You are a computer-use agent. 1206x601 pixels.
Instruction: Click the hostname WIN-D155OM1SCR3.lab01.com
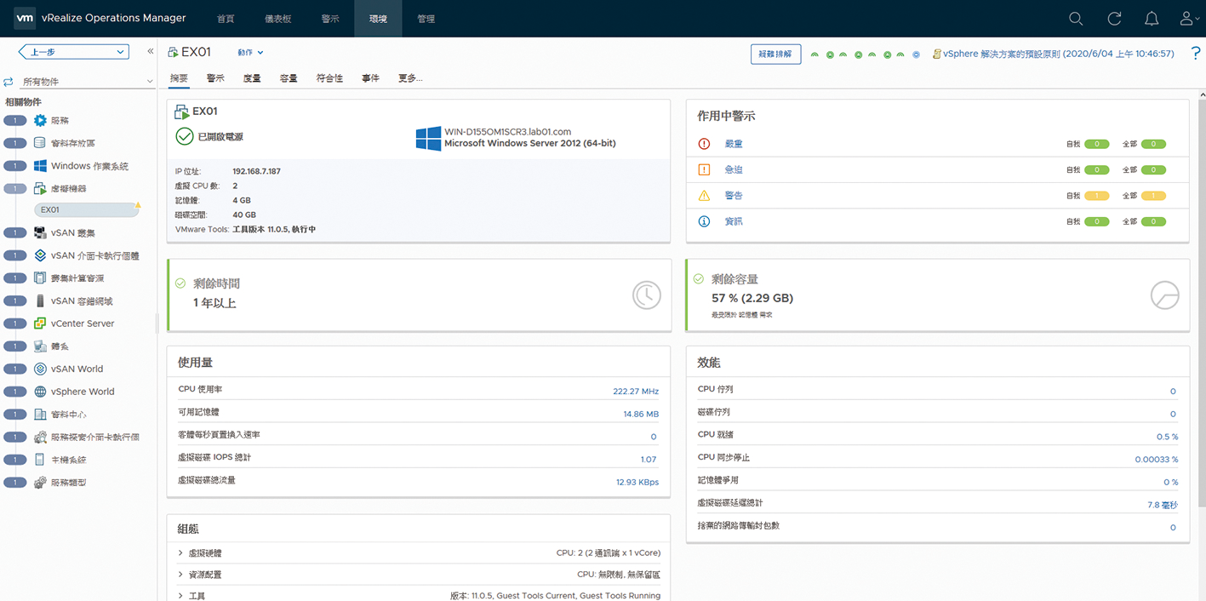[507, 132]
